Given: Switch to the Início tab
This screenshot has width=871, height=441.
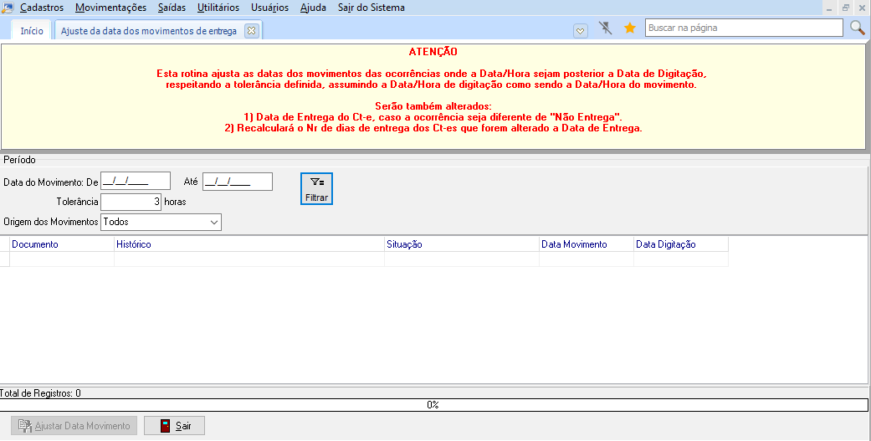Looking at the screenshot, I should pyautogui.click(x=32, y=31).
